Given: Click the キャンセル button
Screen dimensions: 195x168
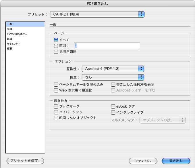Looking at the screenshot, I should pyautogui.click(x=143, y=161).
